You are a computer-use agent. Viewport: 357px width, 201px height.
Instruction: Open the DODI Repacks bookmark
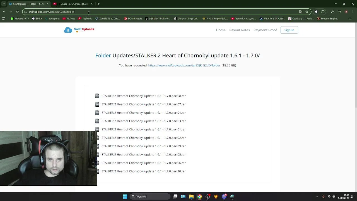pos(133,19)
